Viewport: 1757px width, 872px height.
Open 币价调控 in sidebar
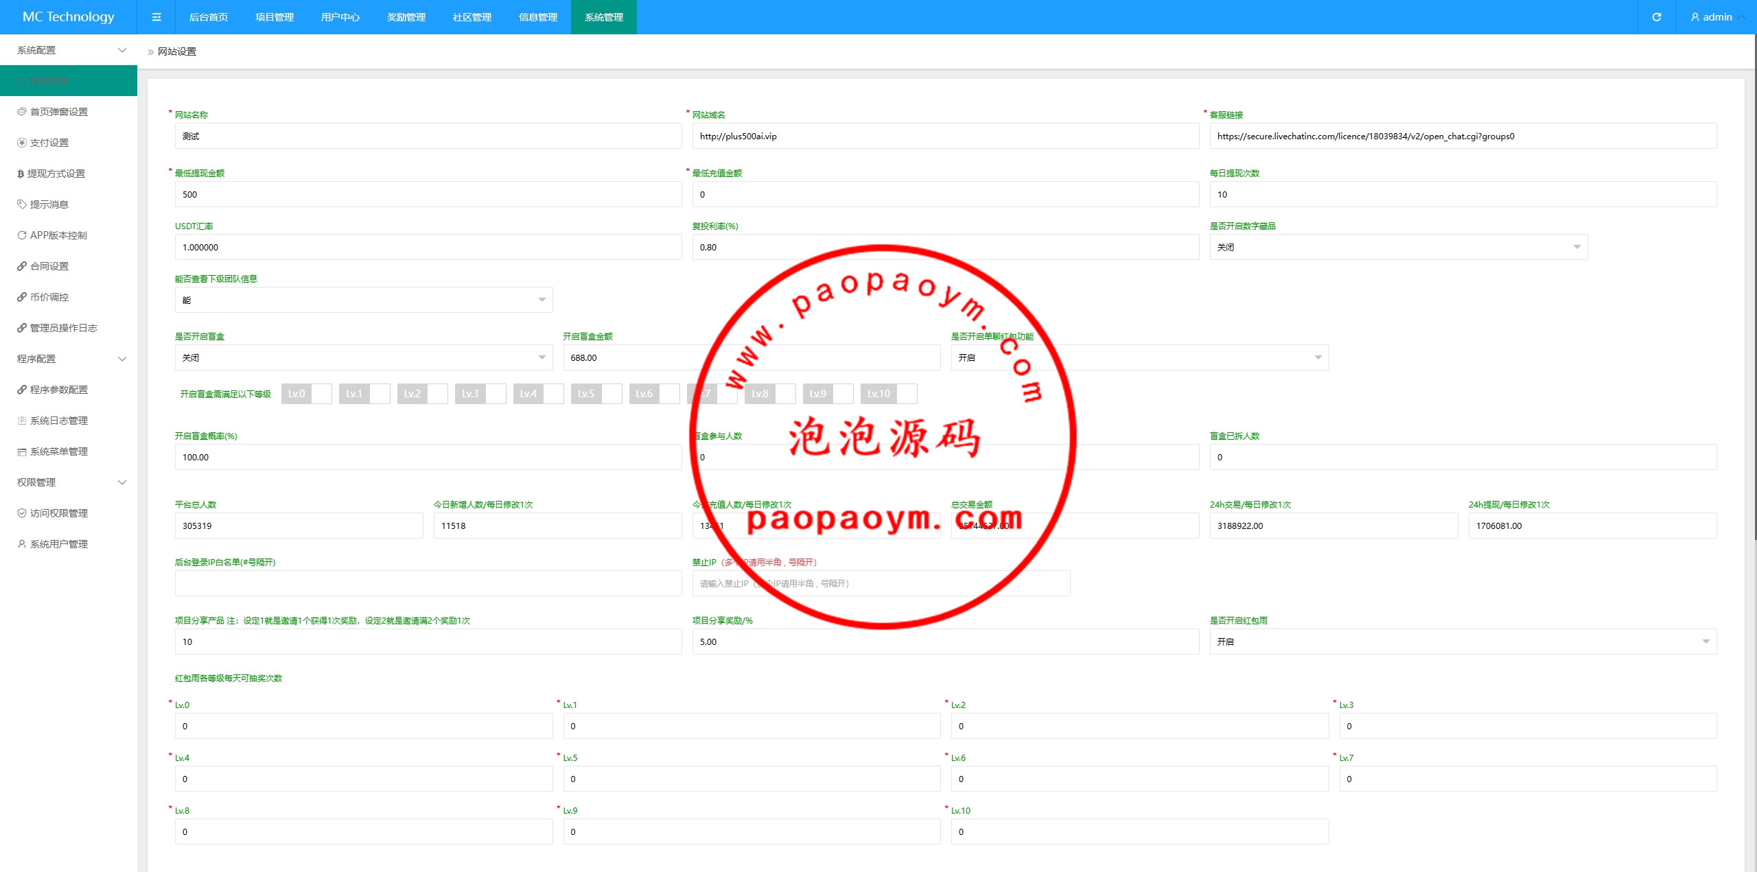point(69,297)
